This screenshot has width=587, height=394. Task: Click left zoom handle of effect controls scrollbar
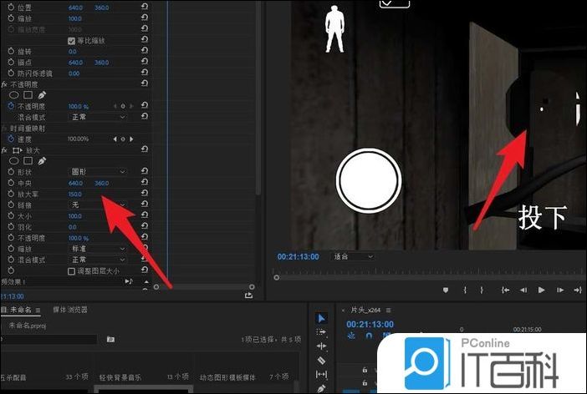point(156,286)
